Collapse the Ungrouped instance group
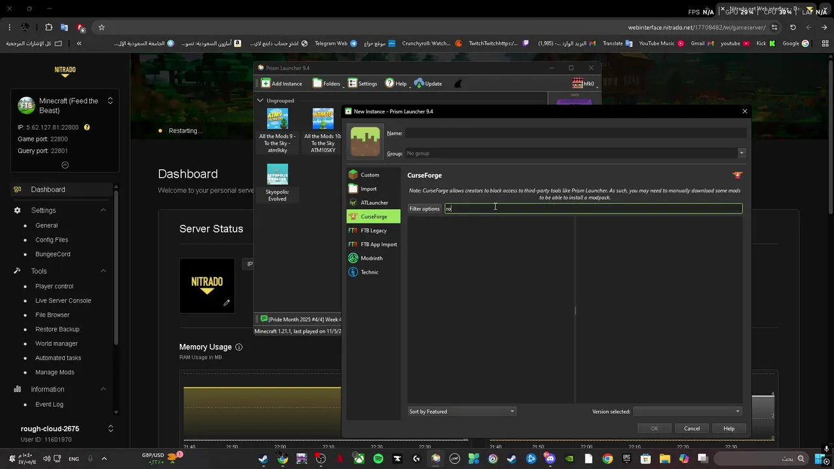The width and height of the screenshot is (834, 469). click(260, 100)
